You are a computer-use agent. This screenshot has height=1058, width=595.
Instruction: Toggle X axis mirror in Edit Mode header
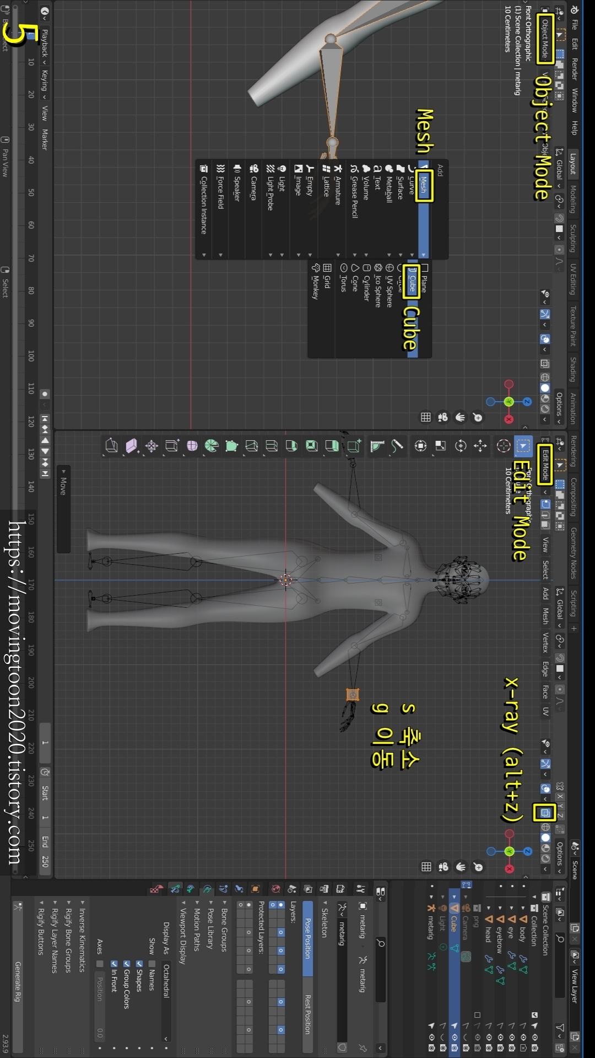coord(560,796)
